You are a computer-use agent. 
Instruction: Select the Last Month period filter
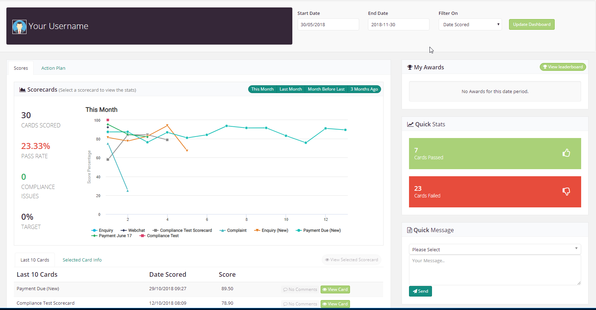291,89
